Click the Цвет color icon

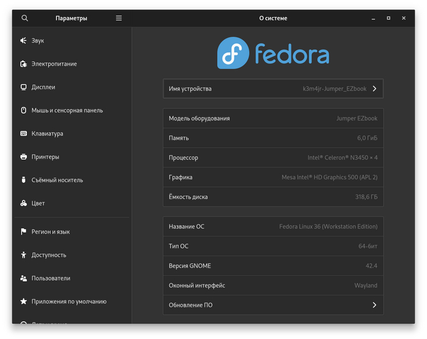point(23,203)
